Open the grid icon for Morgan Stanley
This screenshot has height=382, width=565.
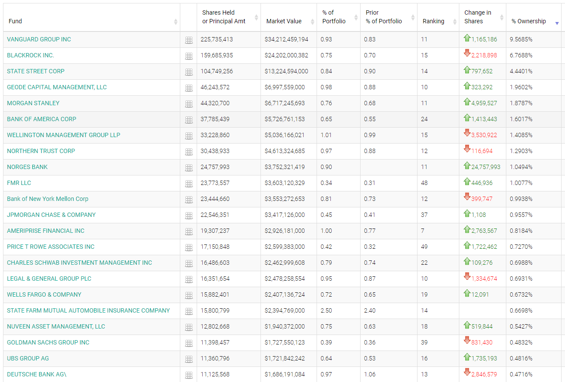tap(188, 104)
